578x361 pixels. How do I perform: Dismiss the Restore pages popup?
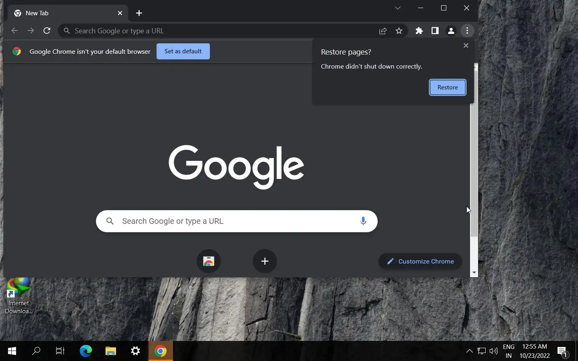pos(466,45)
